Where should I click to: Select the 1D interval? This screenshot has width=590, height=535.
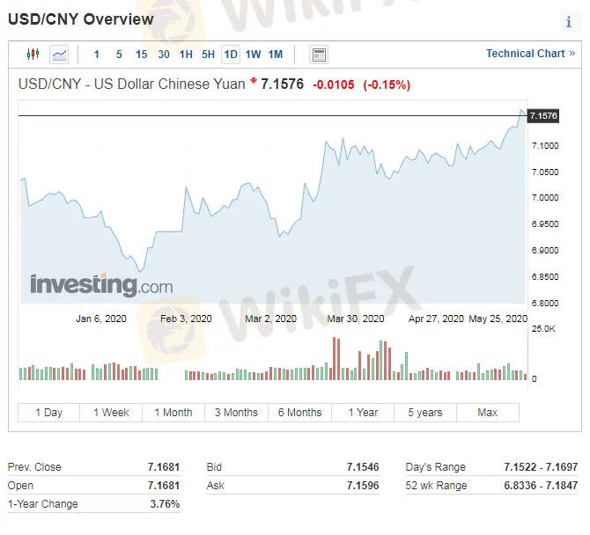231,55
